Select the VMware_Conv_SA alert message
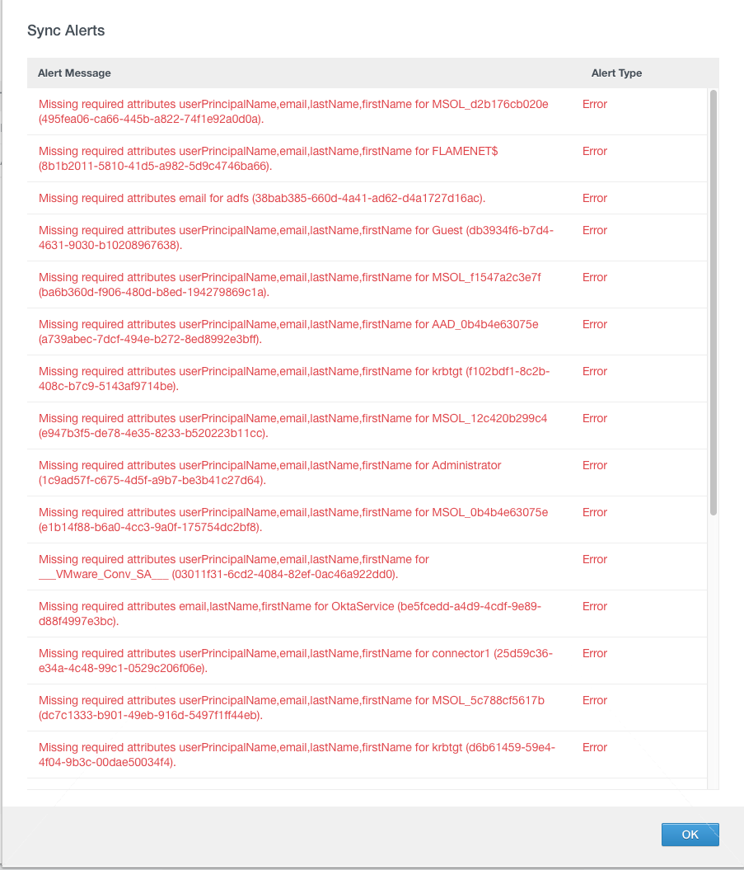The height and width of the screenshot is (870, 744). pos(234,567)
